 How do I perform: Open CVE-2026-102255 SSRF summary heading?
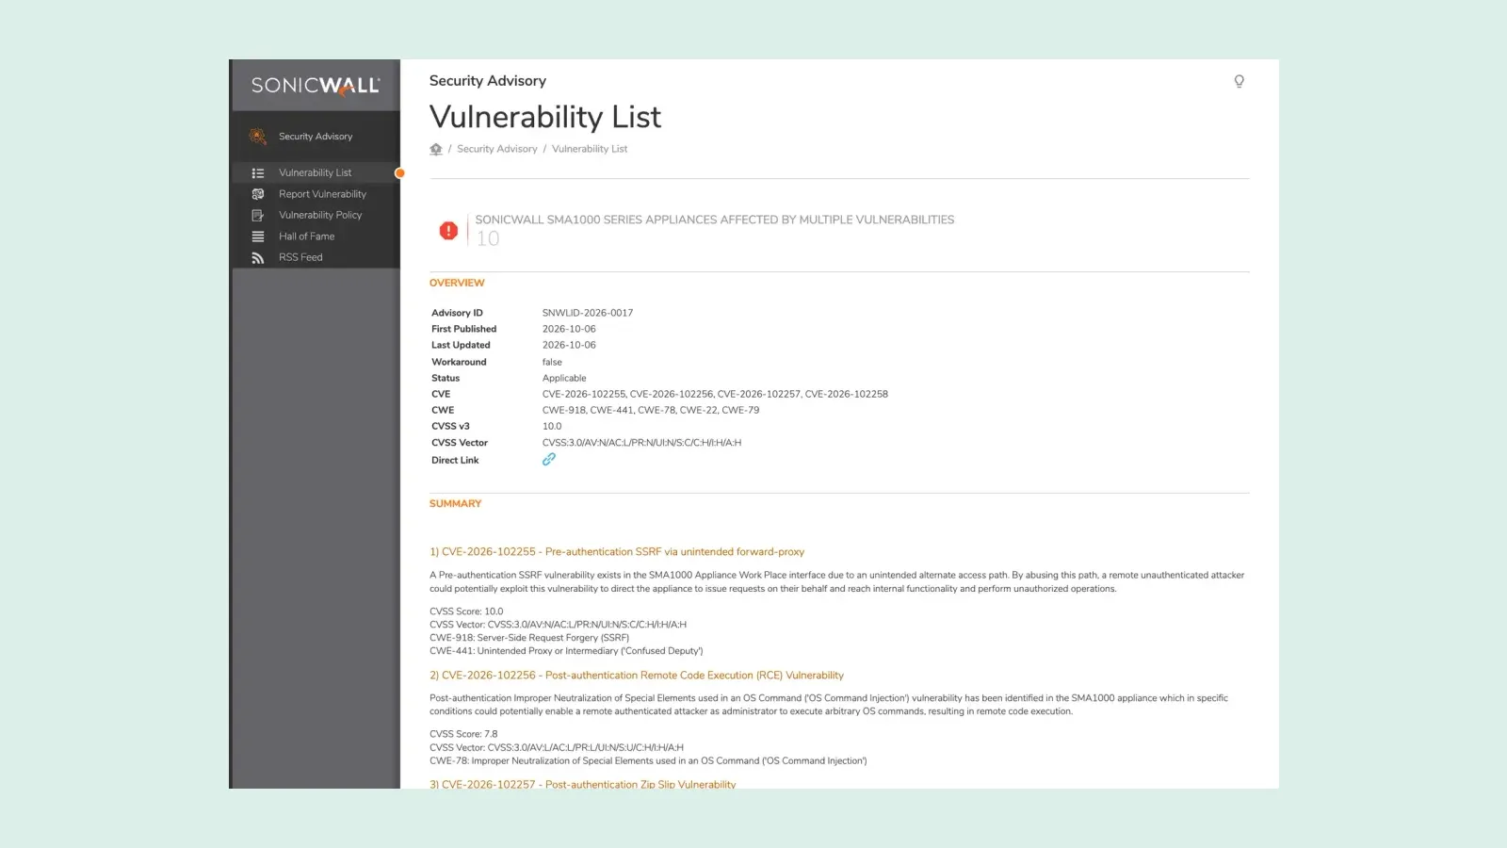pos(617,552)
